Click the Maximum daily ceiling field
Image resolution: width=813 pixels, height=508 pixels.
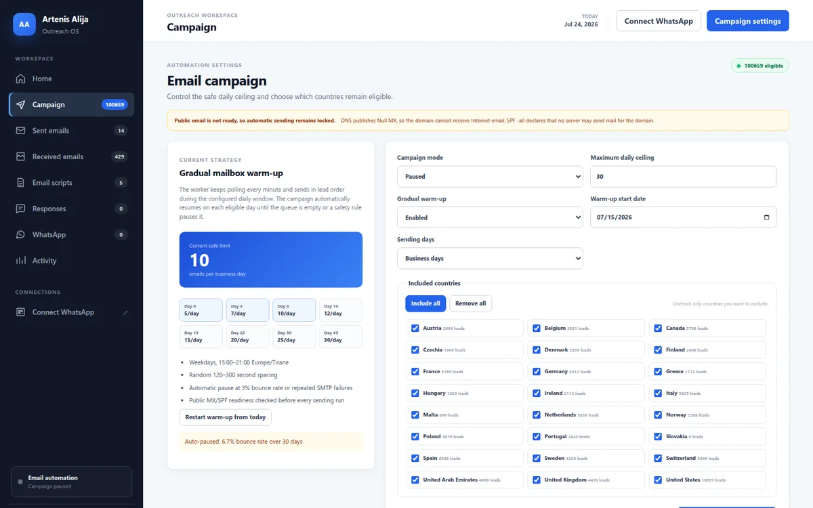tap(684, 176)
